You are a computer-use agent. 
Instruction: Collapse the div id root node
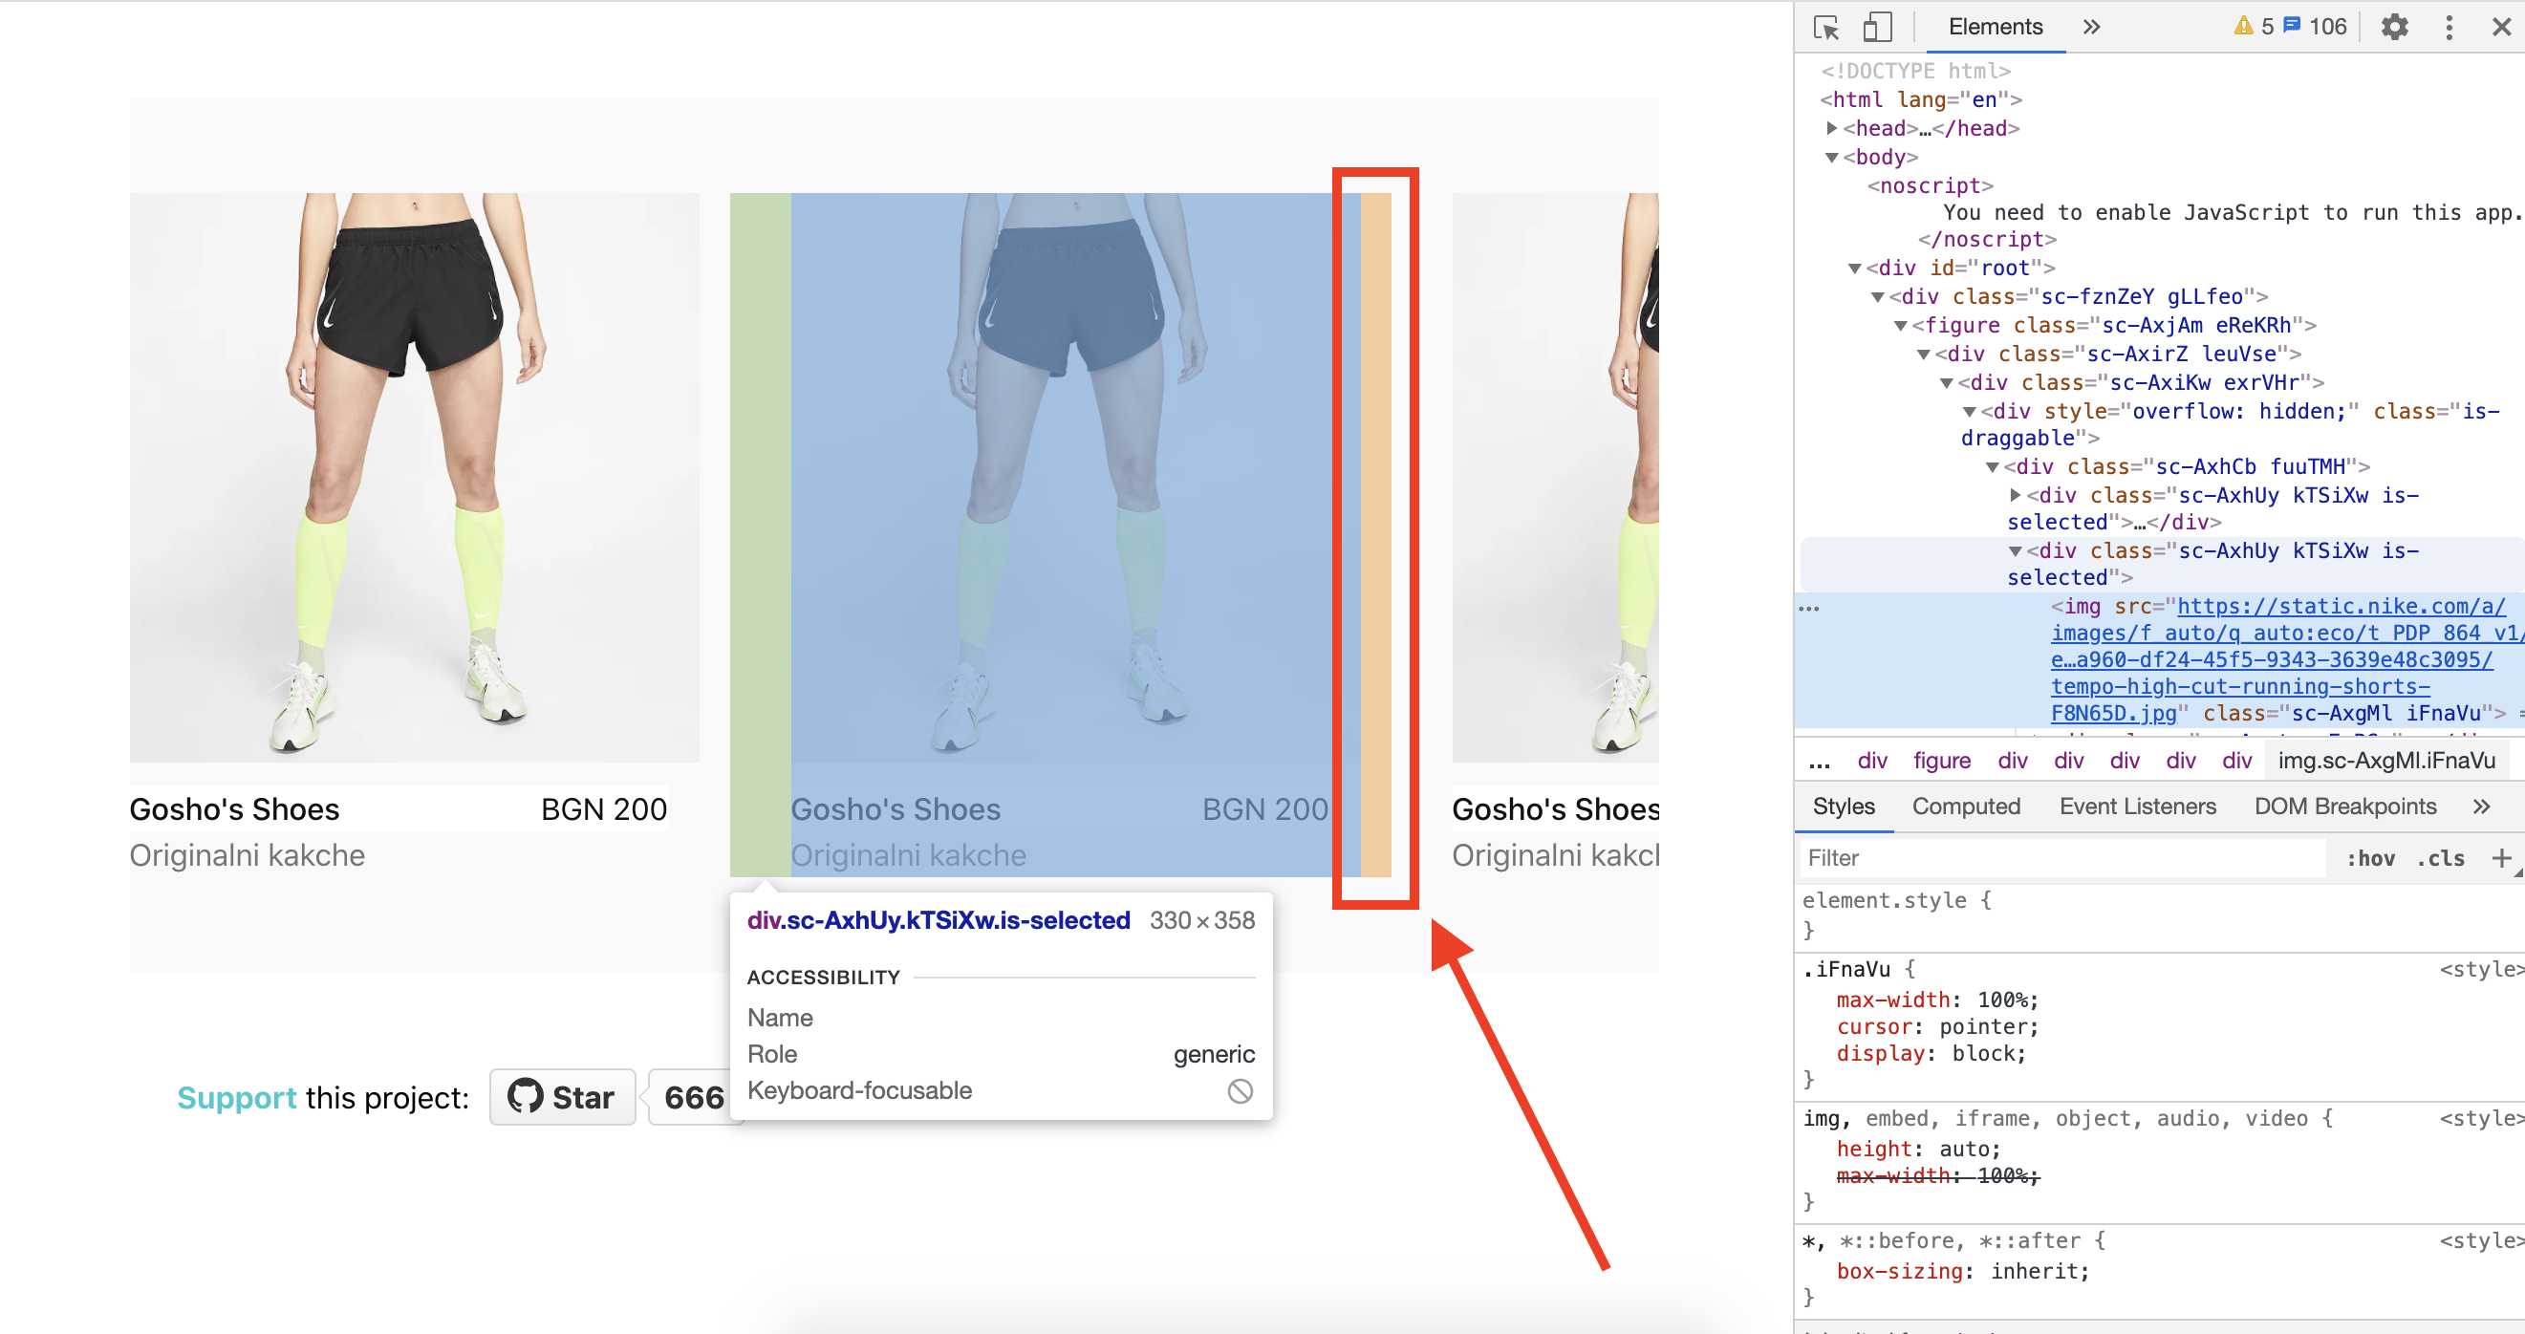1854,268
